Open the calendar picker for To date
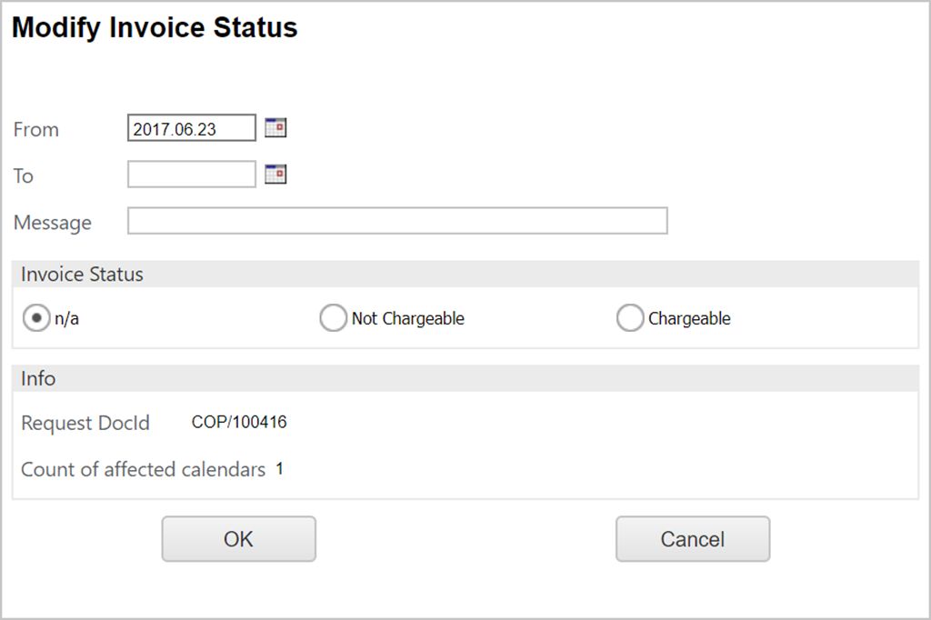This screenshot has width=931, height=620. pos(275,175)
